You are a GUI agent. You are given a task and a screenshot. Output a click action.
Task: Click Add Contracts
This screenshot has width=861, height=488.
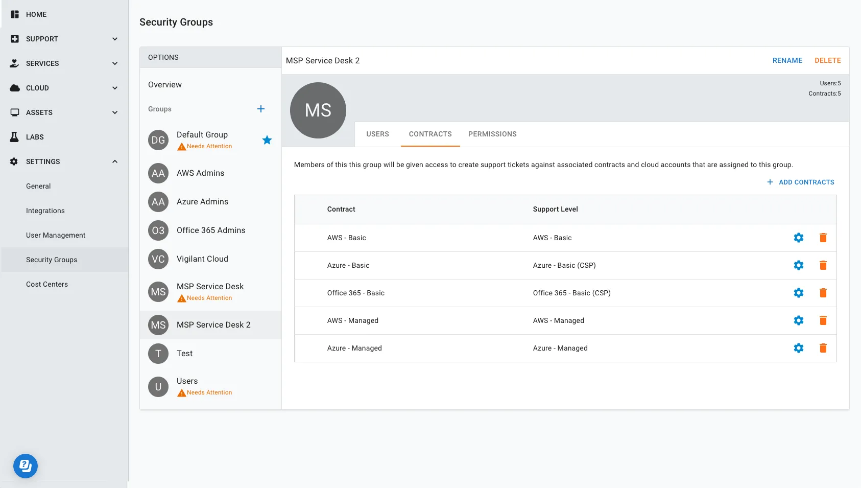[801, 182]
